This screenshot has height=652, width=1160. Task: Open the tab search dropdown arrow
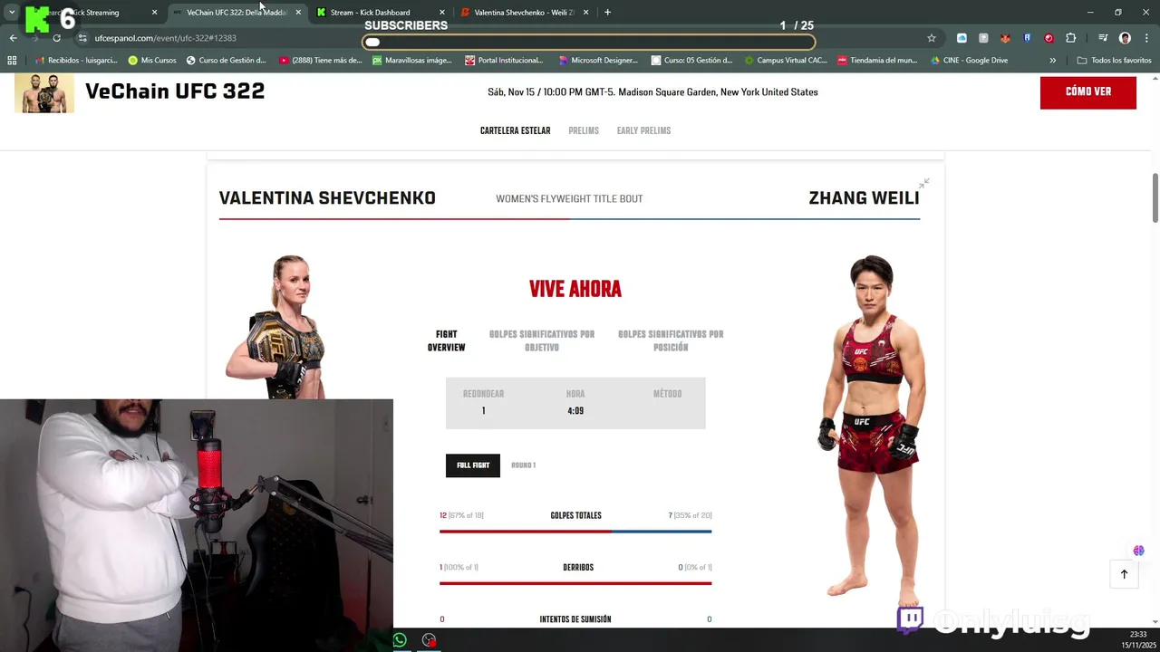point(12,12)
